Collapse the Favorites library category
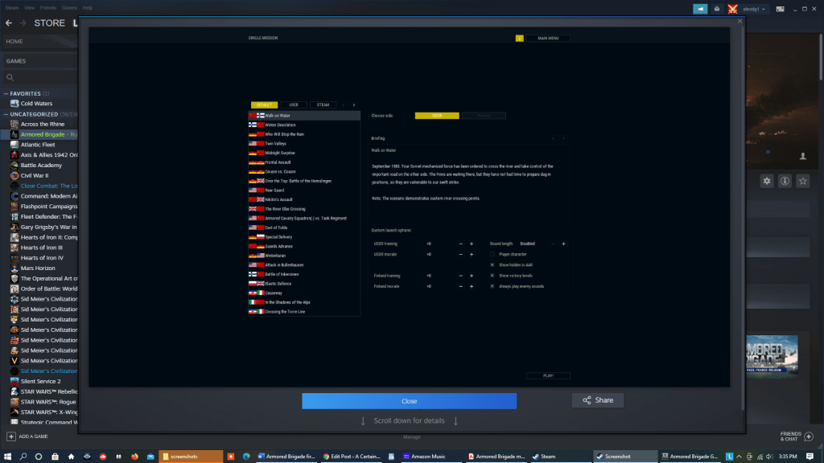824x463 pixels. (5, 93)
